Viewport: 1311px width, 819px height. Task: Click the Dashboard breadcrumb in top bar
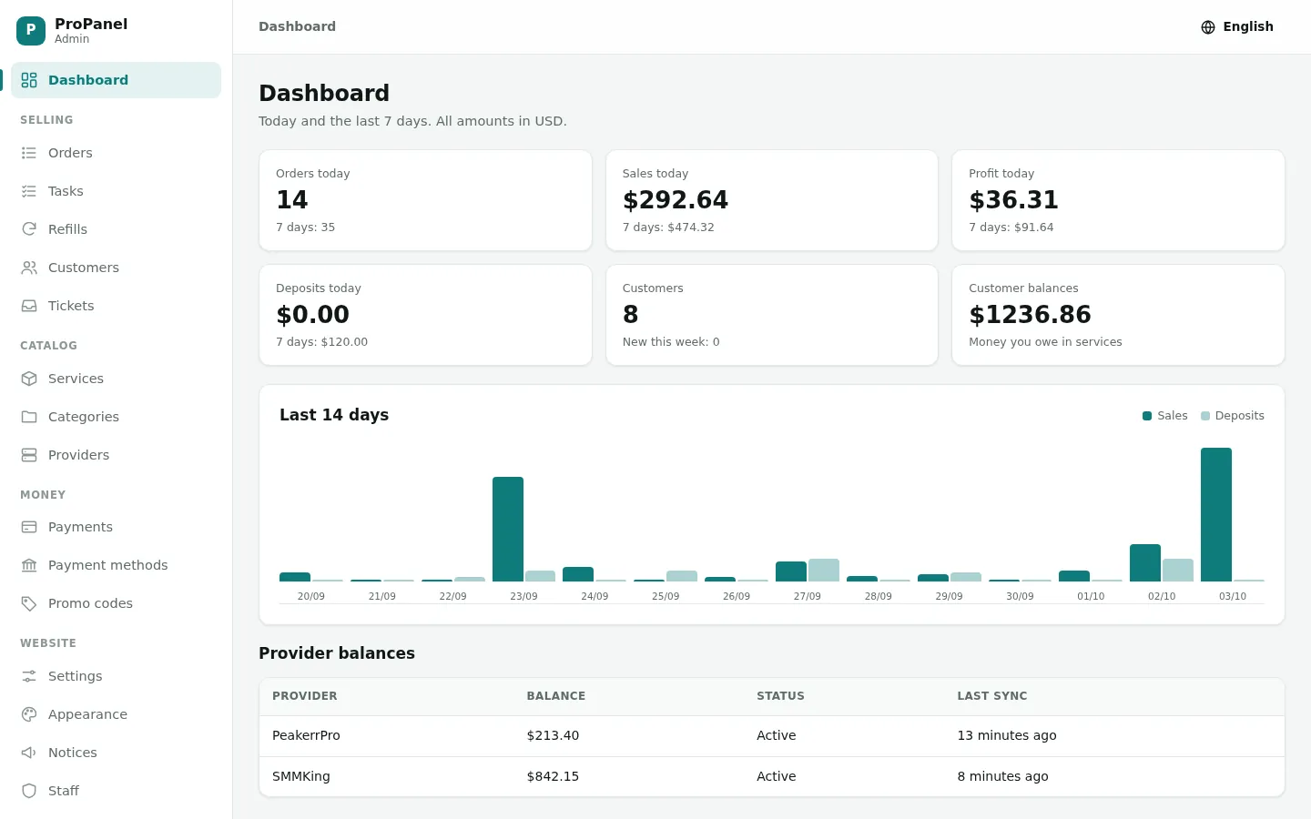pos(297,26)
